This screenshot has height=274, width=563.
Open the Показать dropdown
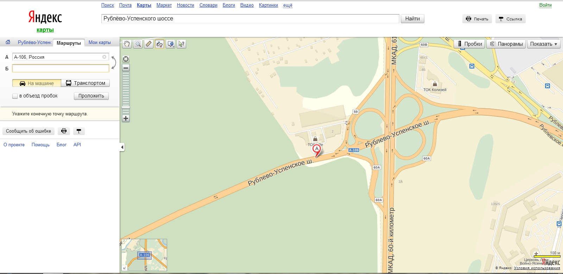tap(543, 44)
